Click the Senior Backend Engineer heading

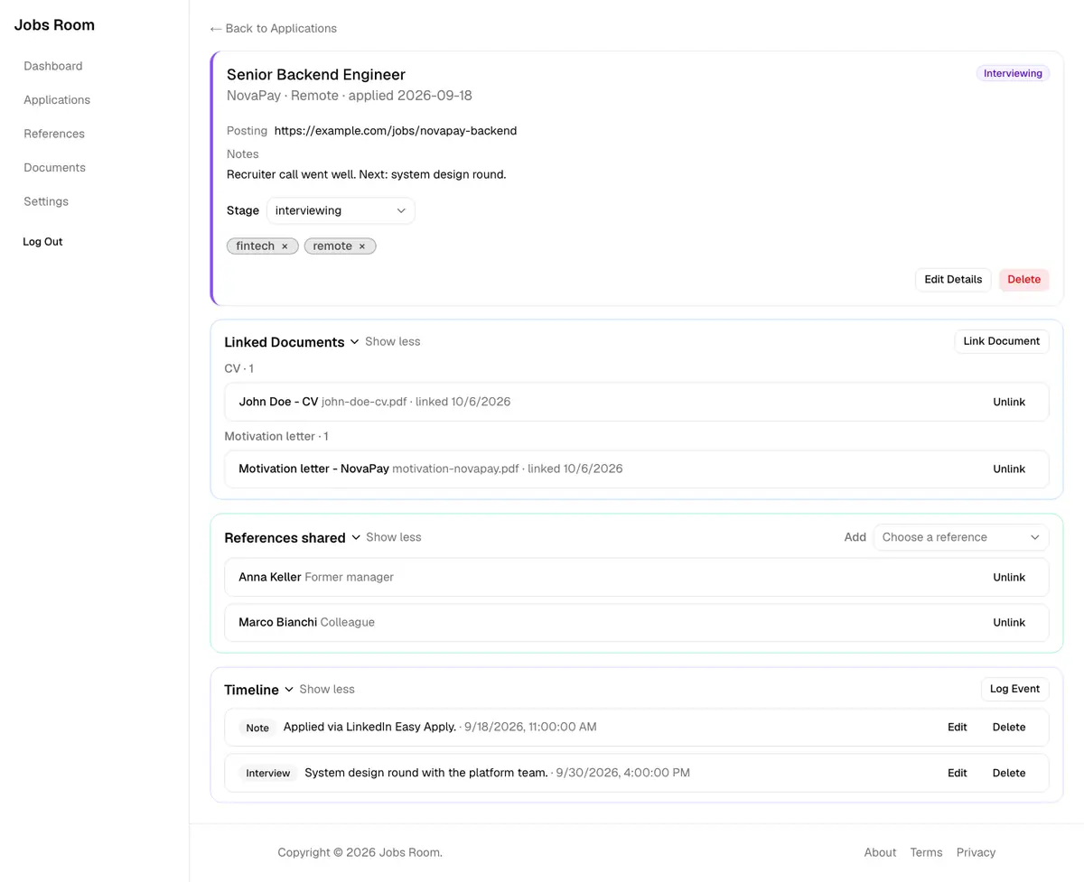[x=316, y=75]
